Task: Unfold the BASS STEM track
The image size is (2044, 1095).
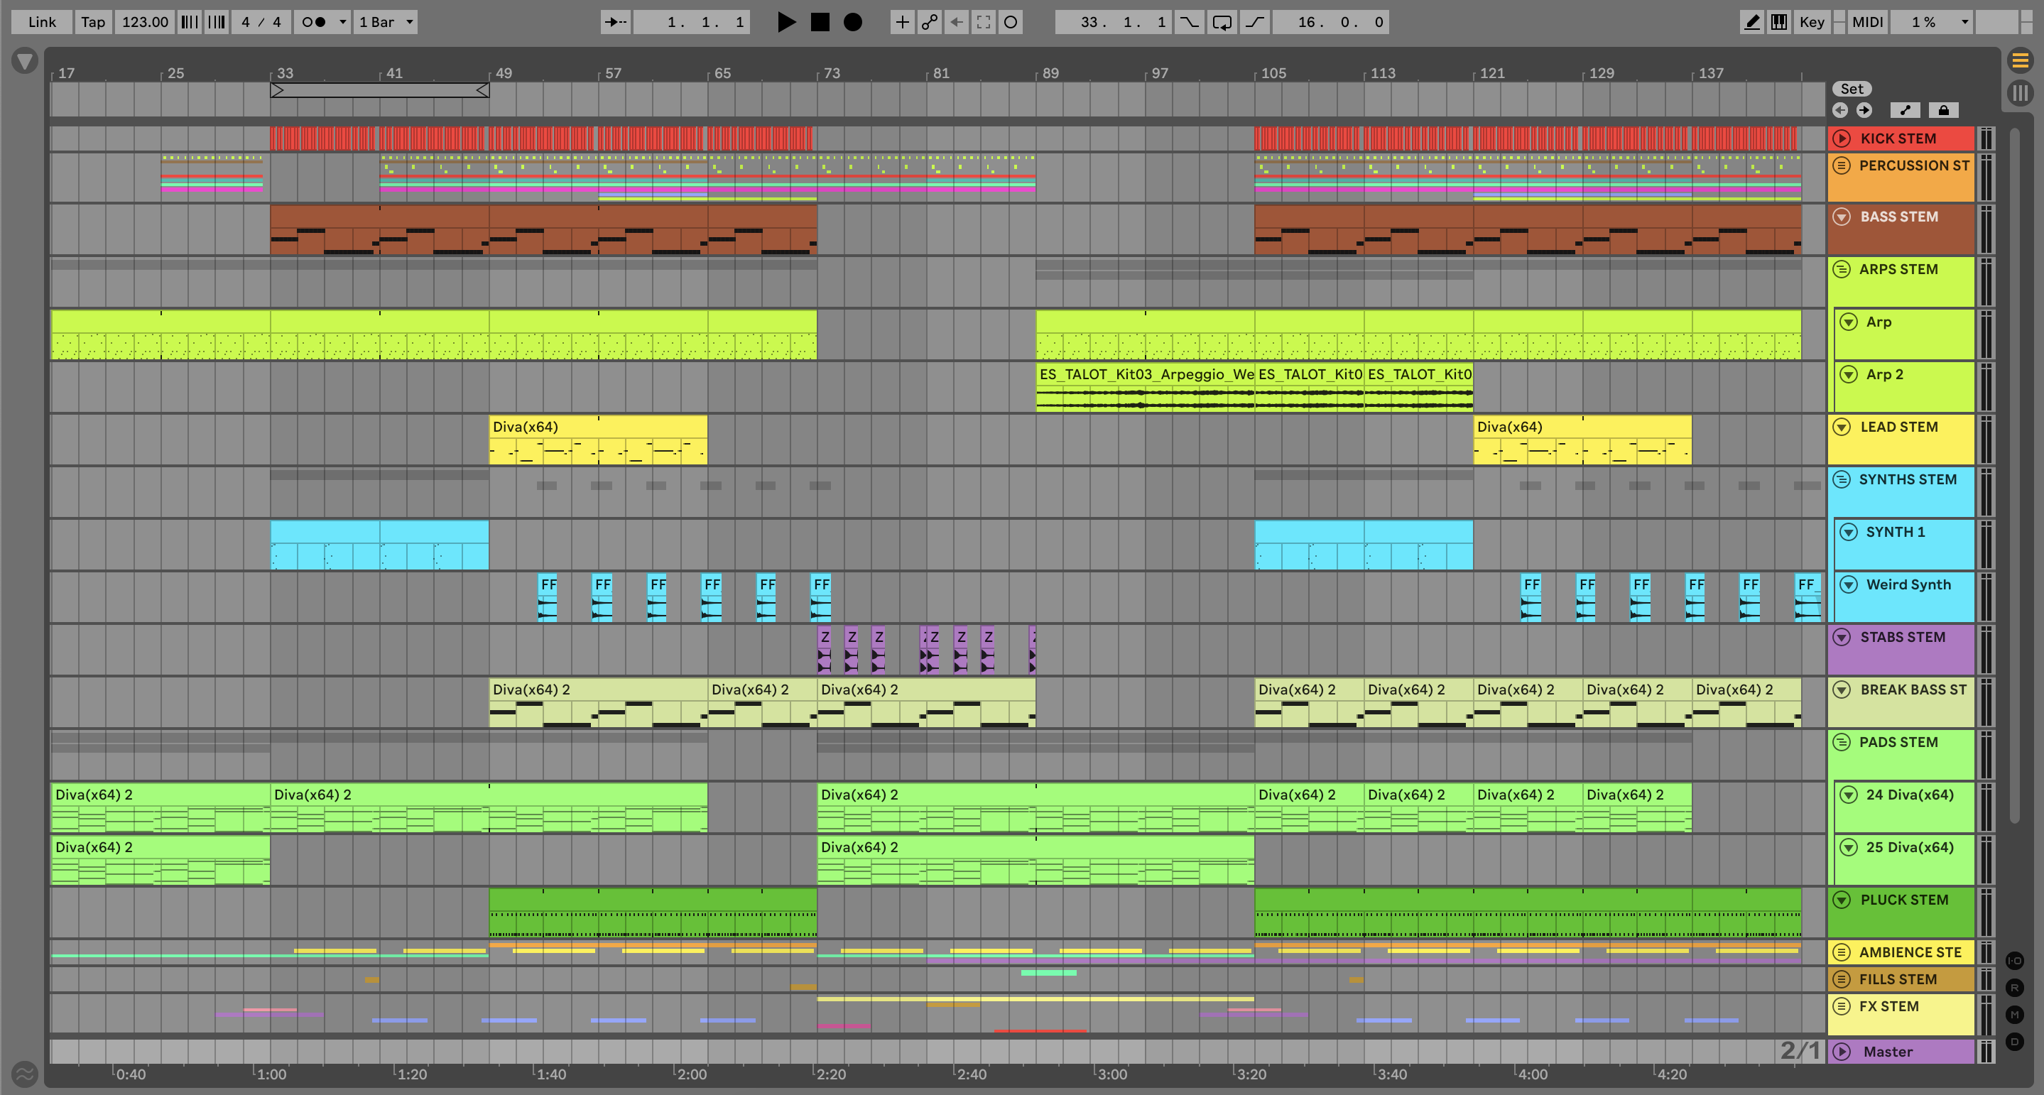Action: coord(1842,217)
